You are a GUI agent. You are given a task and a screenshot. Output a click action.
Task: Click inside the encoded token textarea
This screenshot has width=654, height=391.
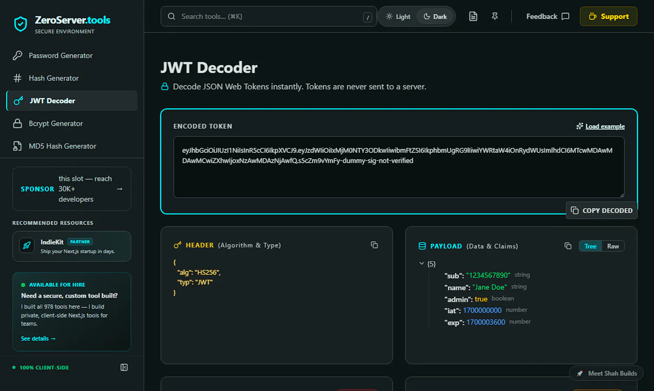click(x=399, y=167)
